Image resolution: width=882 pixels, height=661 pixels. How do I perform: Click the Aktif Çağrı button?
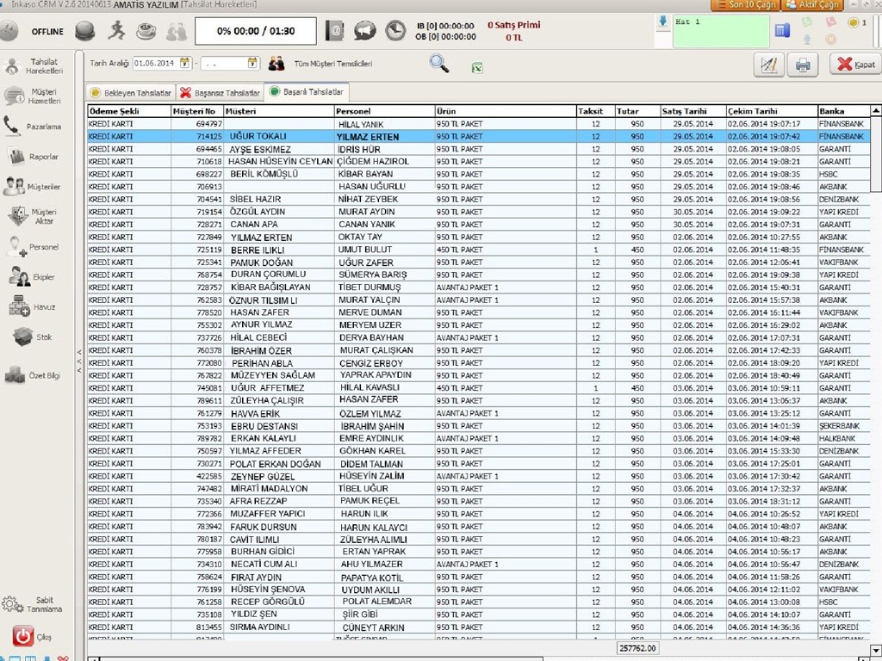pyautogui.click(x=811, y=5)
